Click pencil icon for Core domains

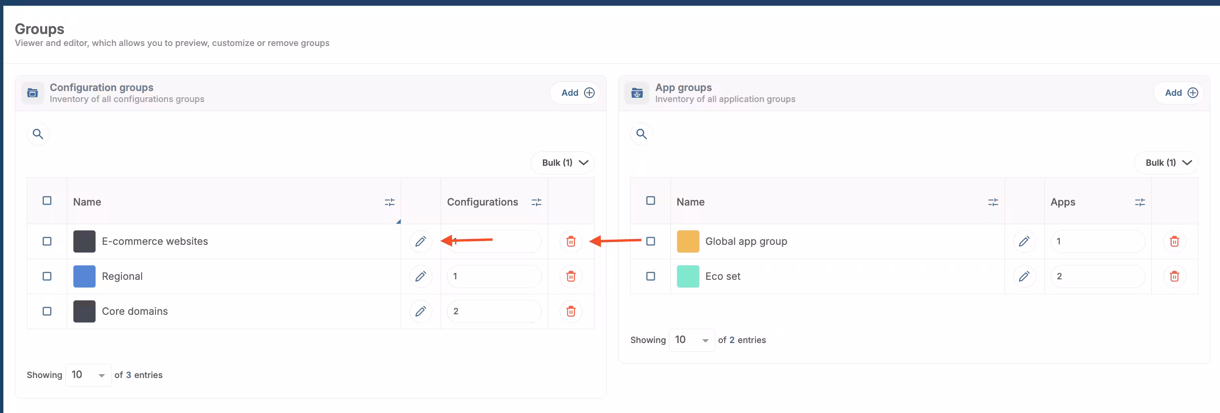pos(420,311)
